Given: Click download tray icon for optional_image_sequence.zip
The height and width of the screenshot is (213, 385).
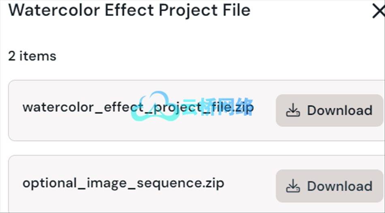Looking at the screenshot, I should [x=293, y=186].
